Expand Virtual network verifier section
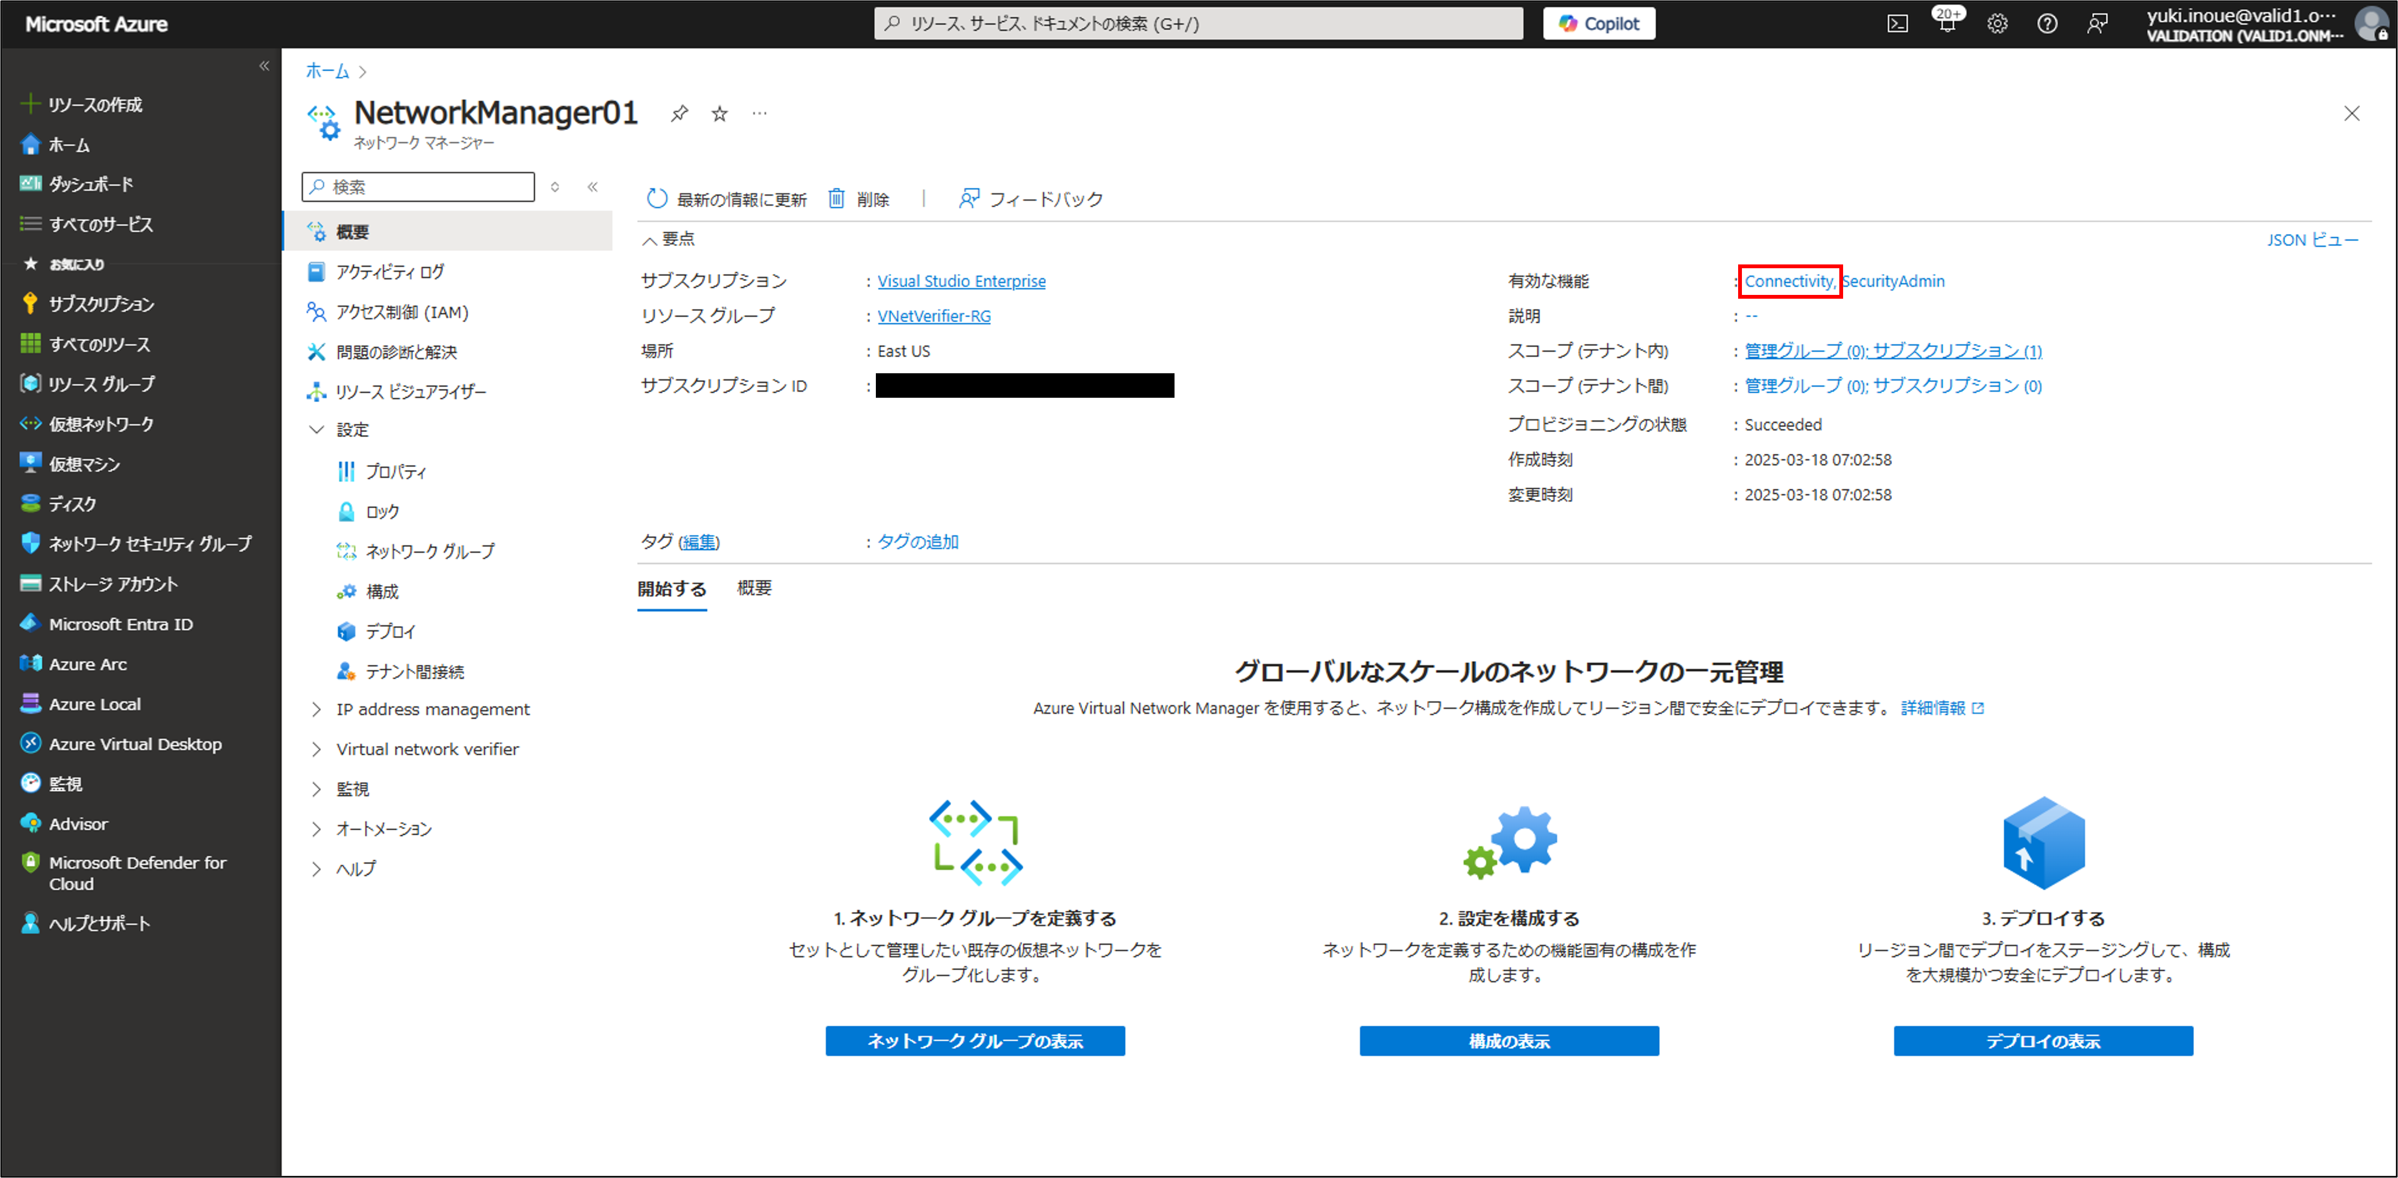This screenshot has height=1178, width=2398. coord(414,750)
